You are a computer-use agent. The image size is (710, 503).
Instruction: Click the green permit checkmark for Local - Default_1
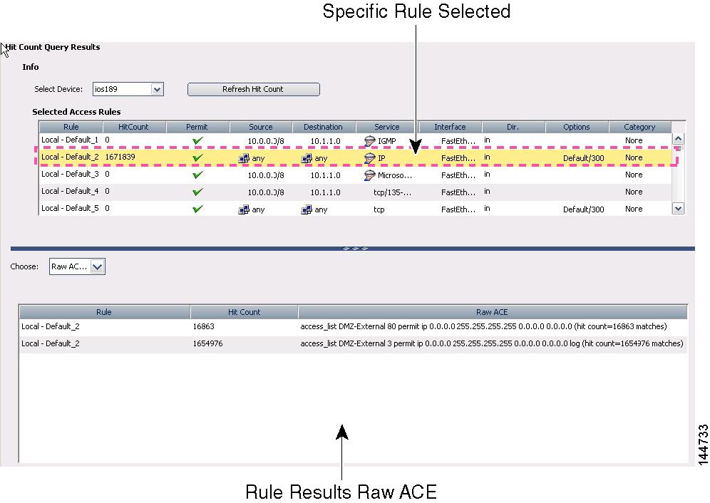point(197,140)
